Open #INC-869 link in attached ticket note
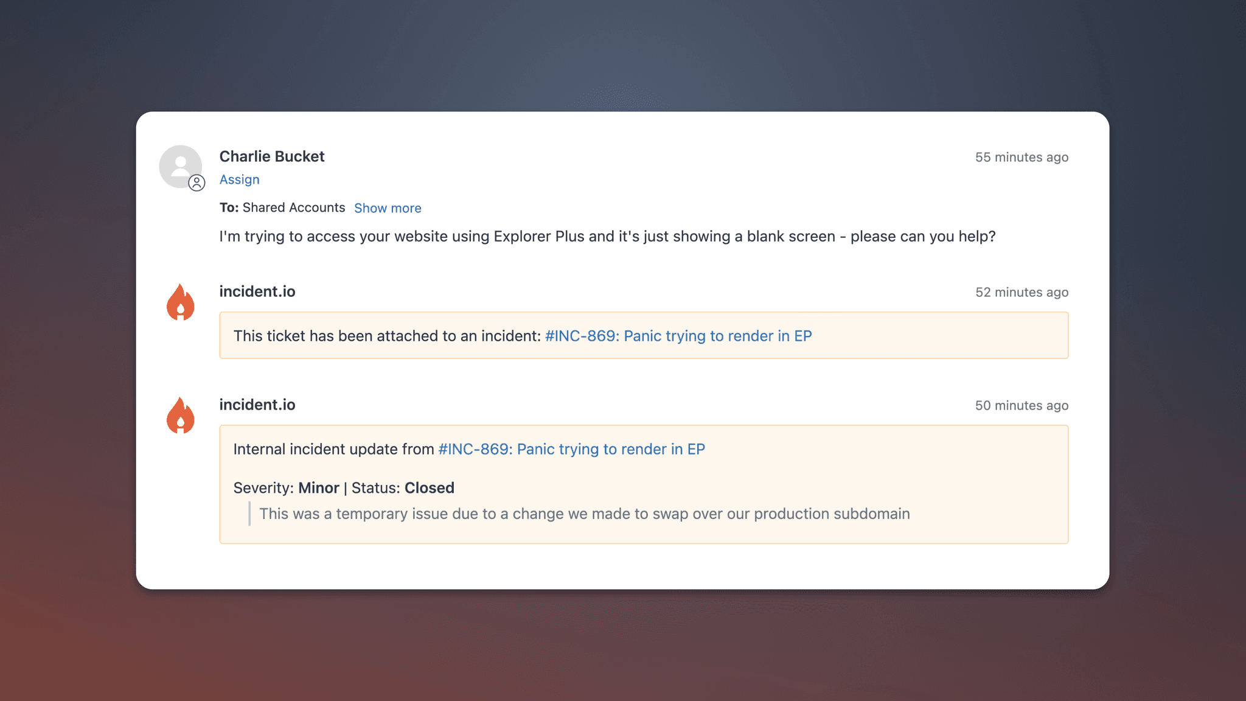Image resolution: width=1246 pixels, height=701 pixels. point(678,336)
